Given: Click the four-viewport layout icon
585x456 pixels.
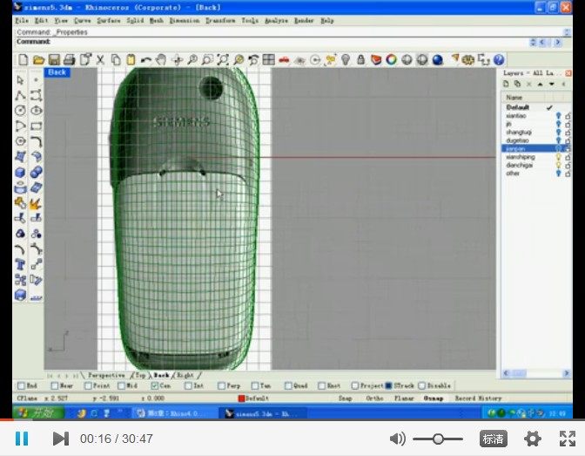Looking at the screenshot, I should point(269,60).
